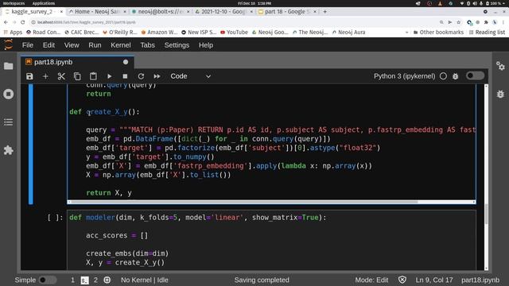
Task: Click the notebook vertical scrollbar
Action: 486,214
